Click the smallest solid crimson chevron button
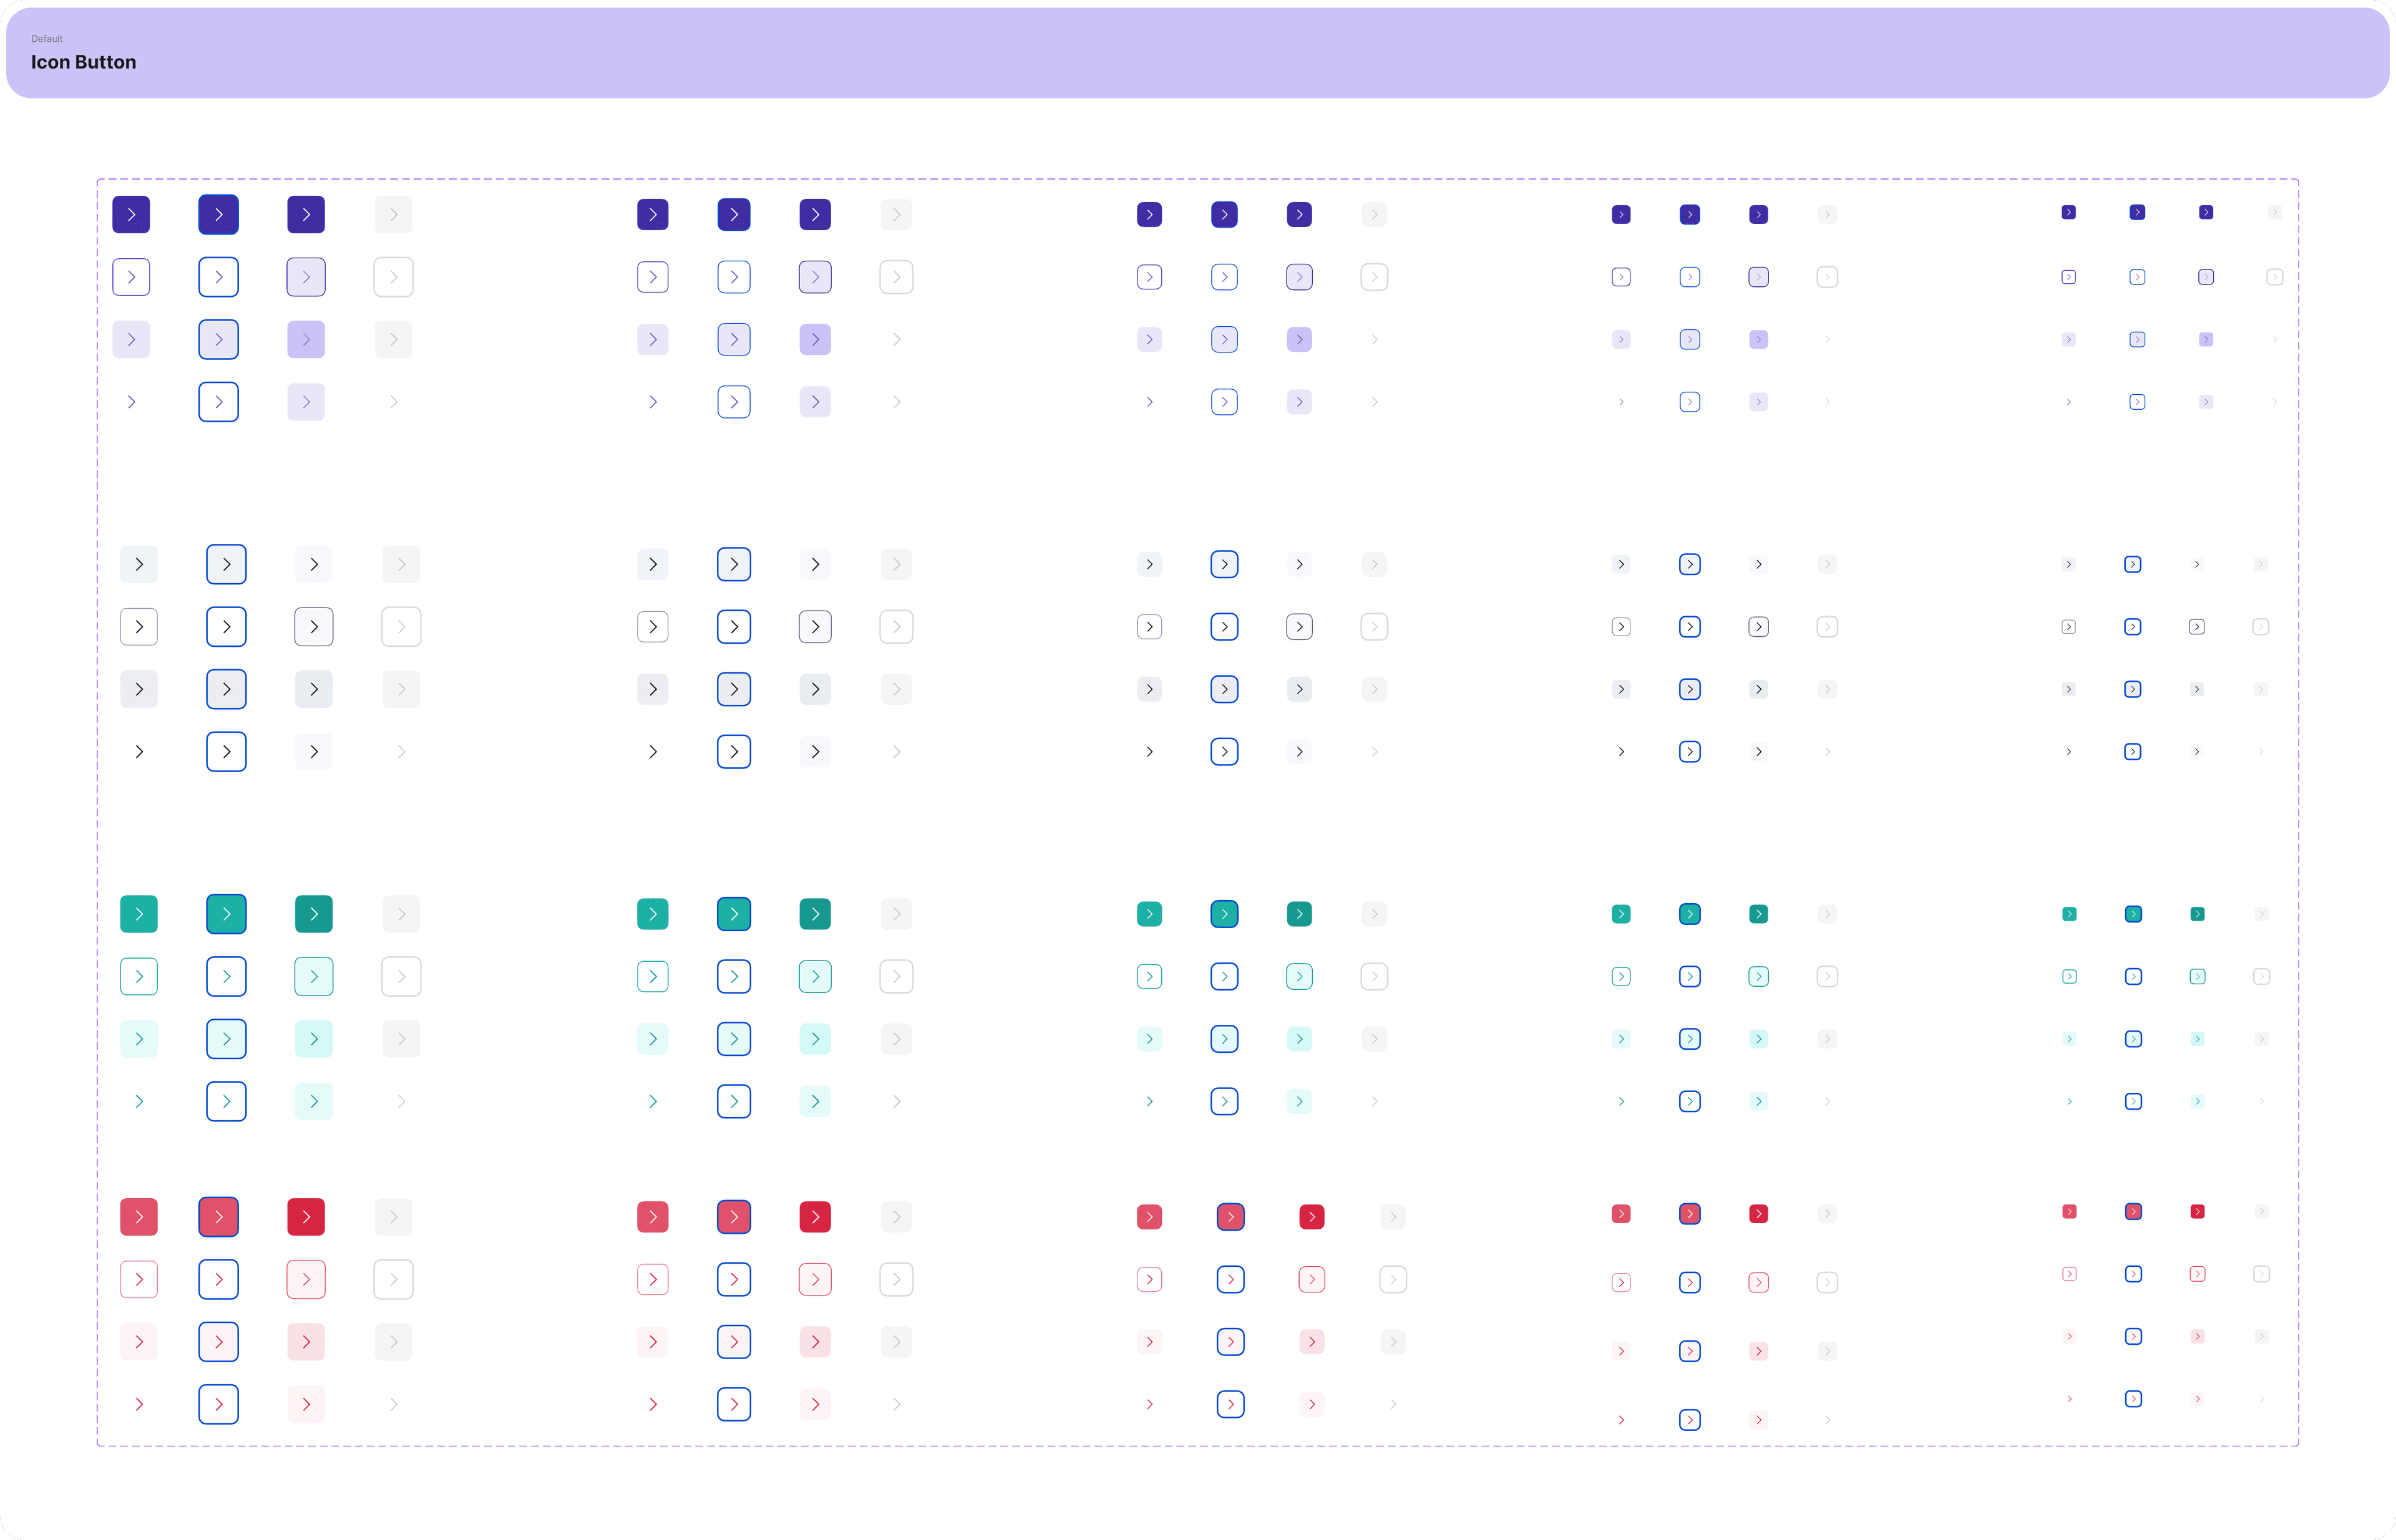The image size is (2396, 1540). tap(2198, 1212)
